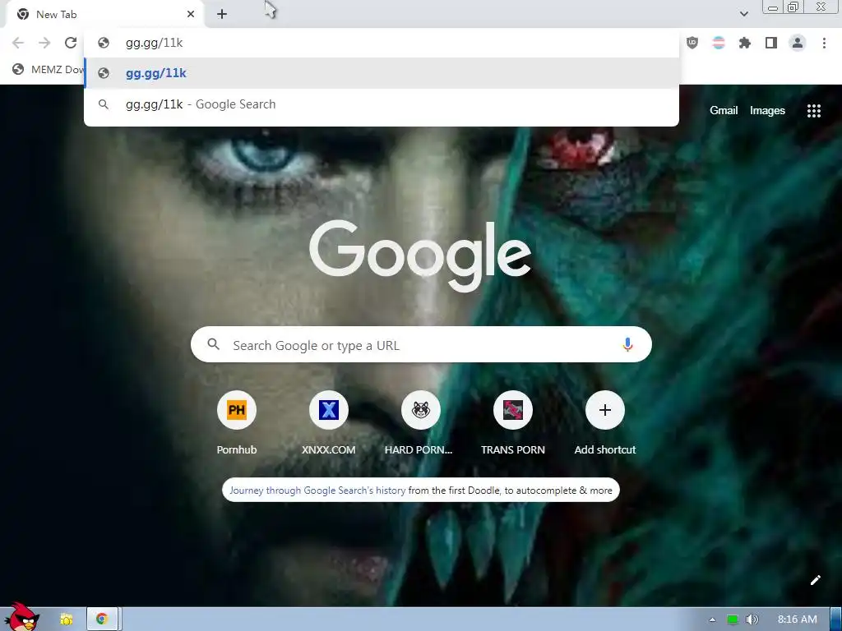Open the Extensions puzzle piece menu
842x631 pixels.
click(x=745, y=43)
